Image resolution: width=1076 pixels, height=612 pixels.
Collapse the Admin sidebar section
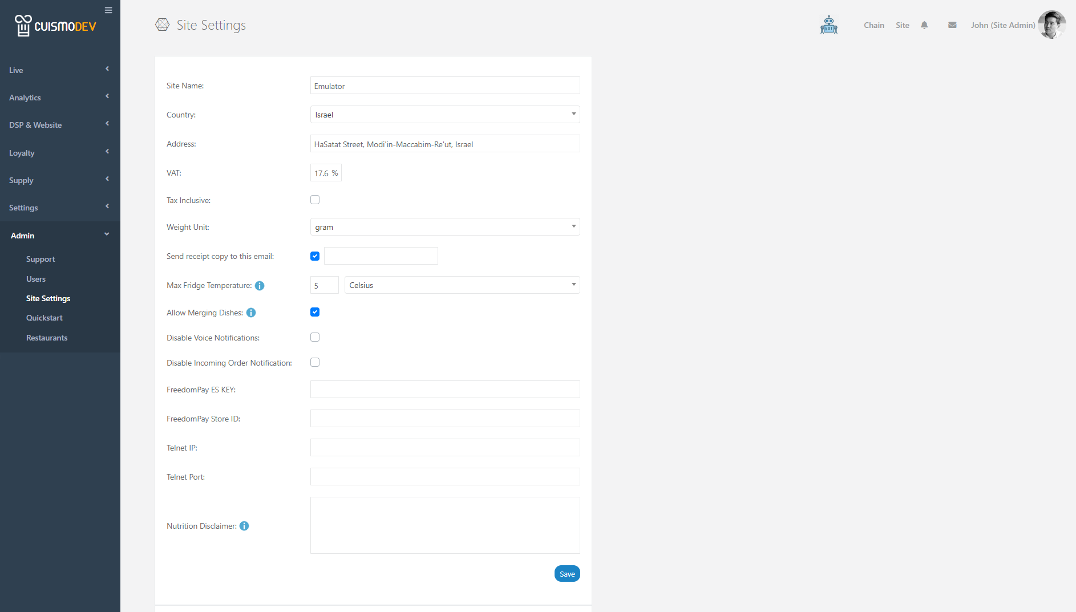[x=60, y=236]
